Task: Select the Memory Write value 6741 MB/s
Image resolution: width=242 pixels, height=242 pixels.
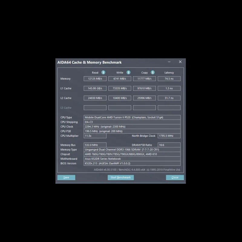Action: tap(120, 79)
